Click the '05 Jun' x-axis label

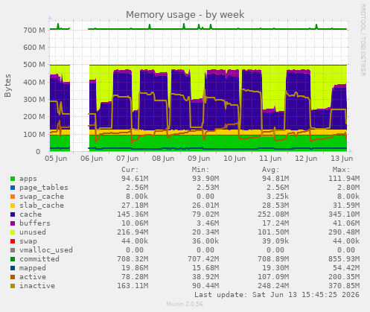(x=56, y=159)
